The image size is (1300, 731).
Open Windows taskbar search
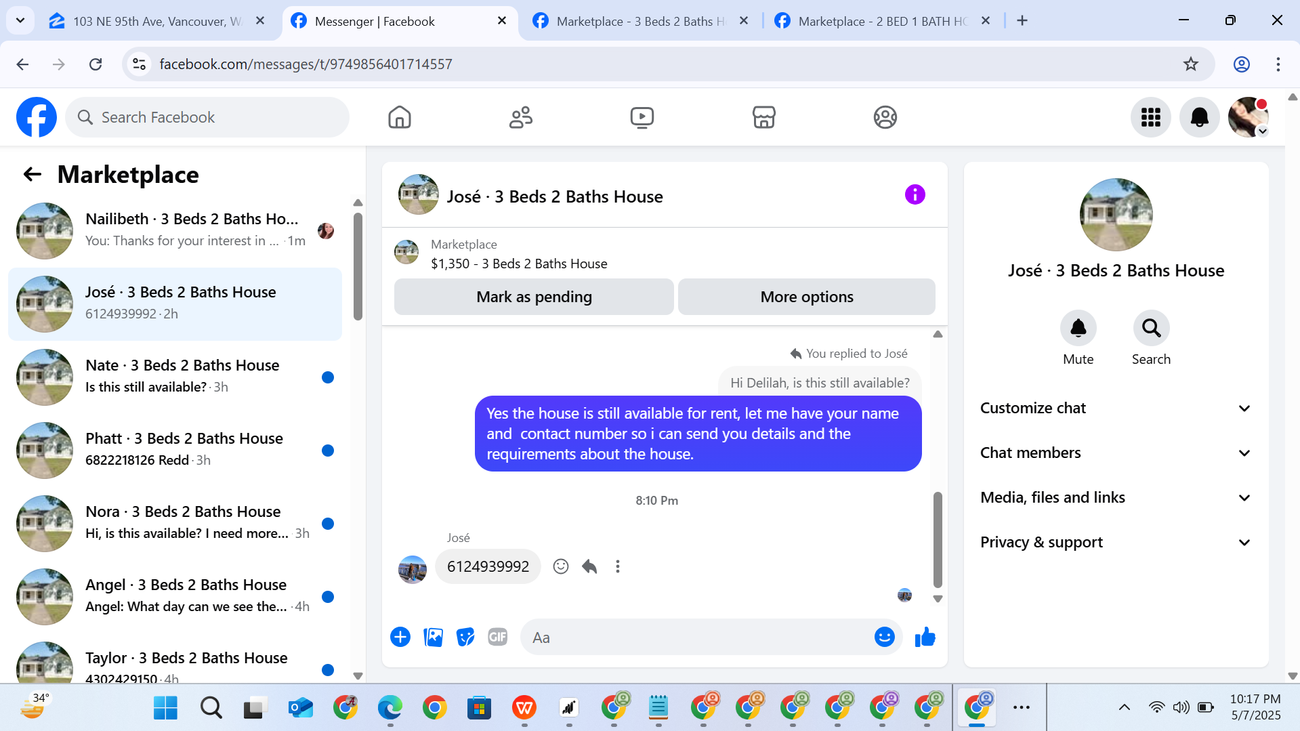[x=211, y=708]
